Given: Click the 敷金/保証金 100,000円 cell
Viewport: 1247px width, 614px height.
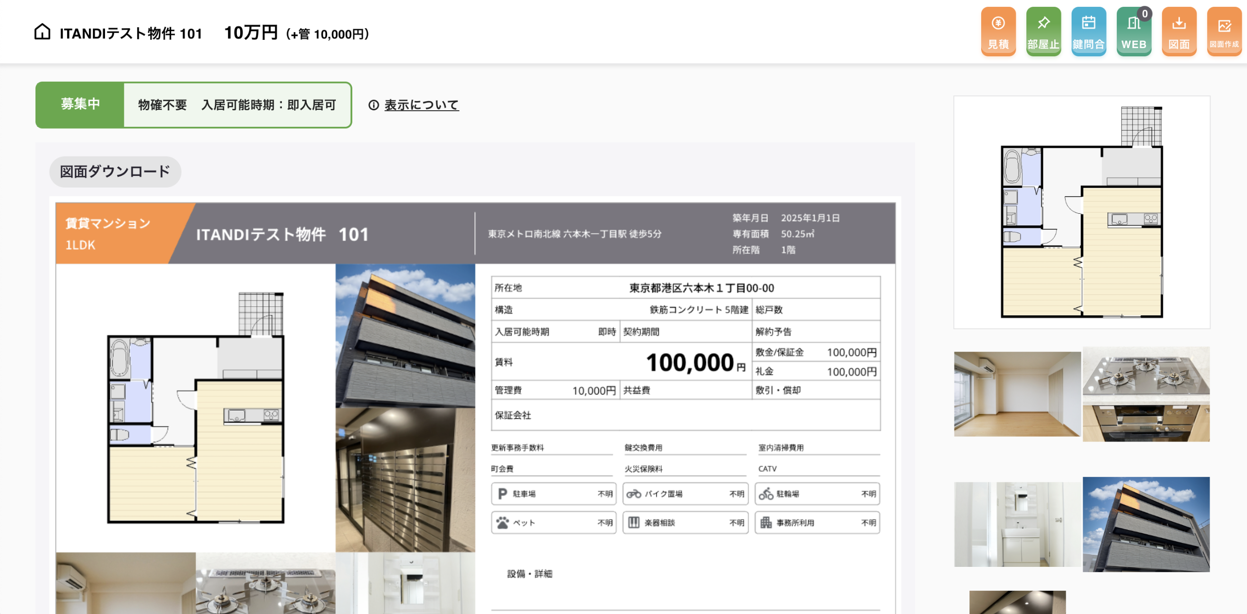Looking at the screenshot, I should pyautogui.click(x=816, y=352).
